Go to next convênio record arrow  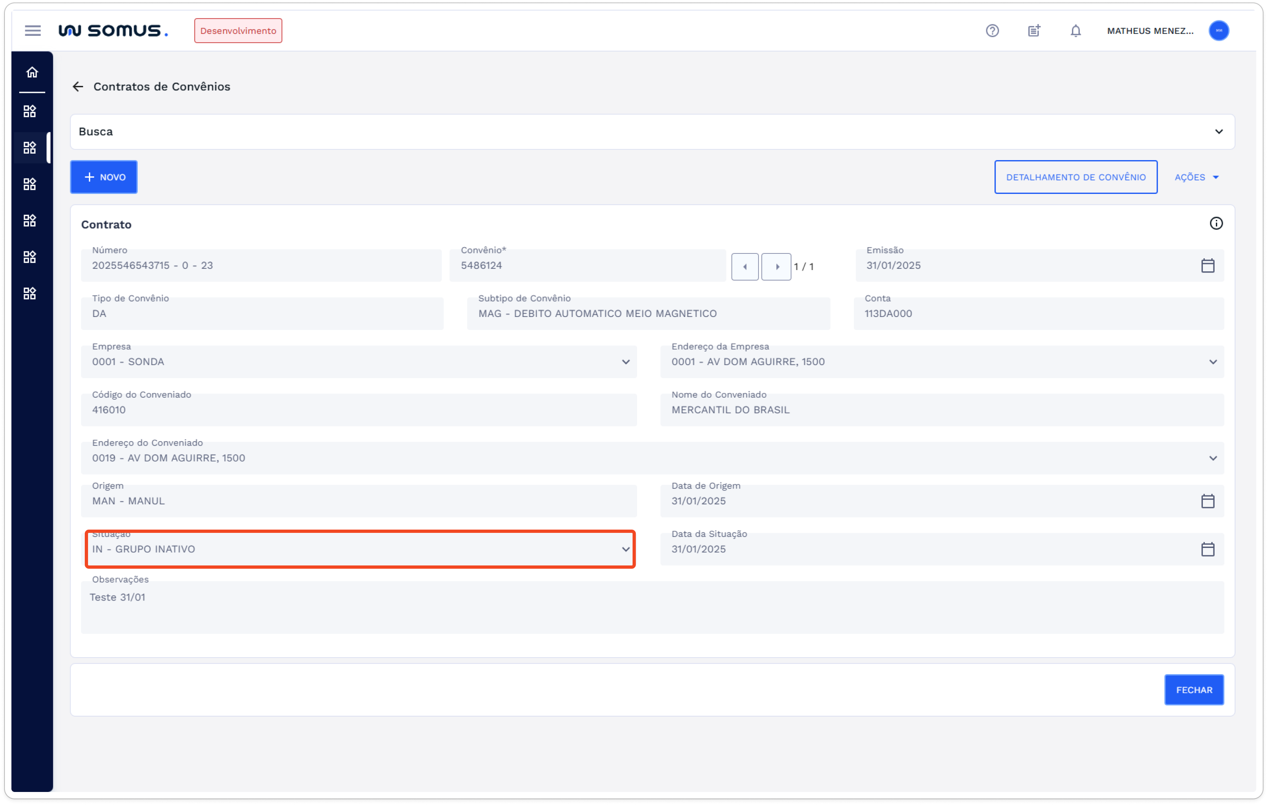pyautogui.click(x=776, y=267)
